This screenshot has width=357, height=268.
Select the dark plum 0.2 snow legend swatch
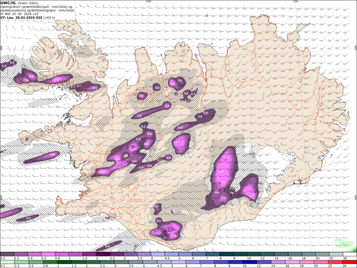7,254
